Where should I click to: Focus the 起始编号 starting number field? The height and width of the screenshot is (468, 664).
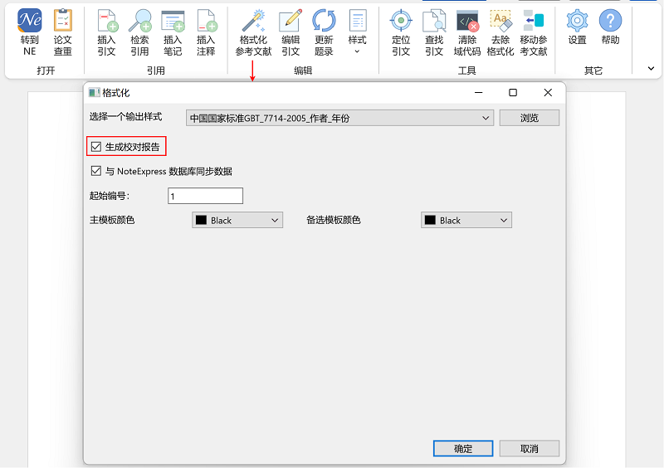[x=205, y=196]
